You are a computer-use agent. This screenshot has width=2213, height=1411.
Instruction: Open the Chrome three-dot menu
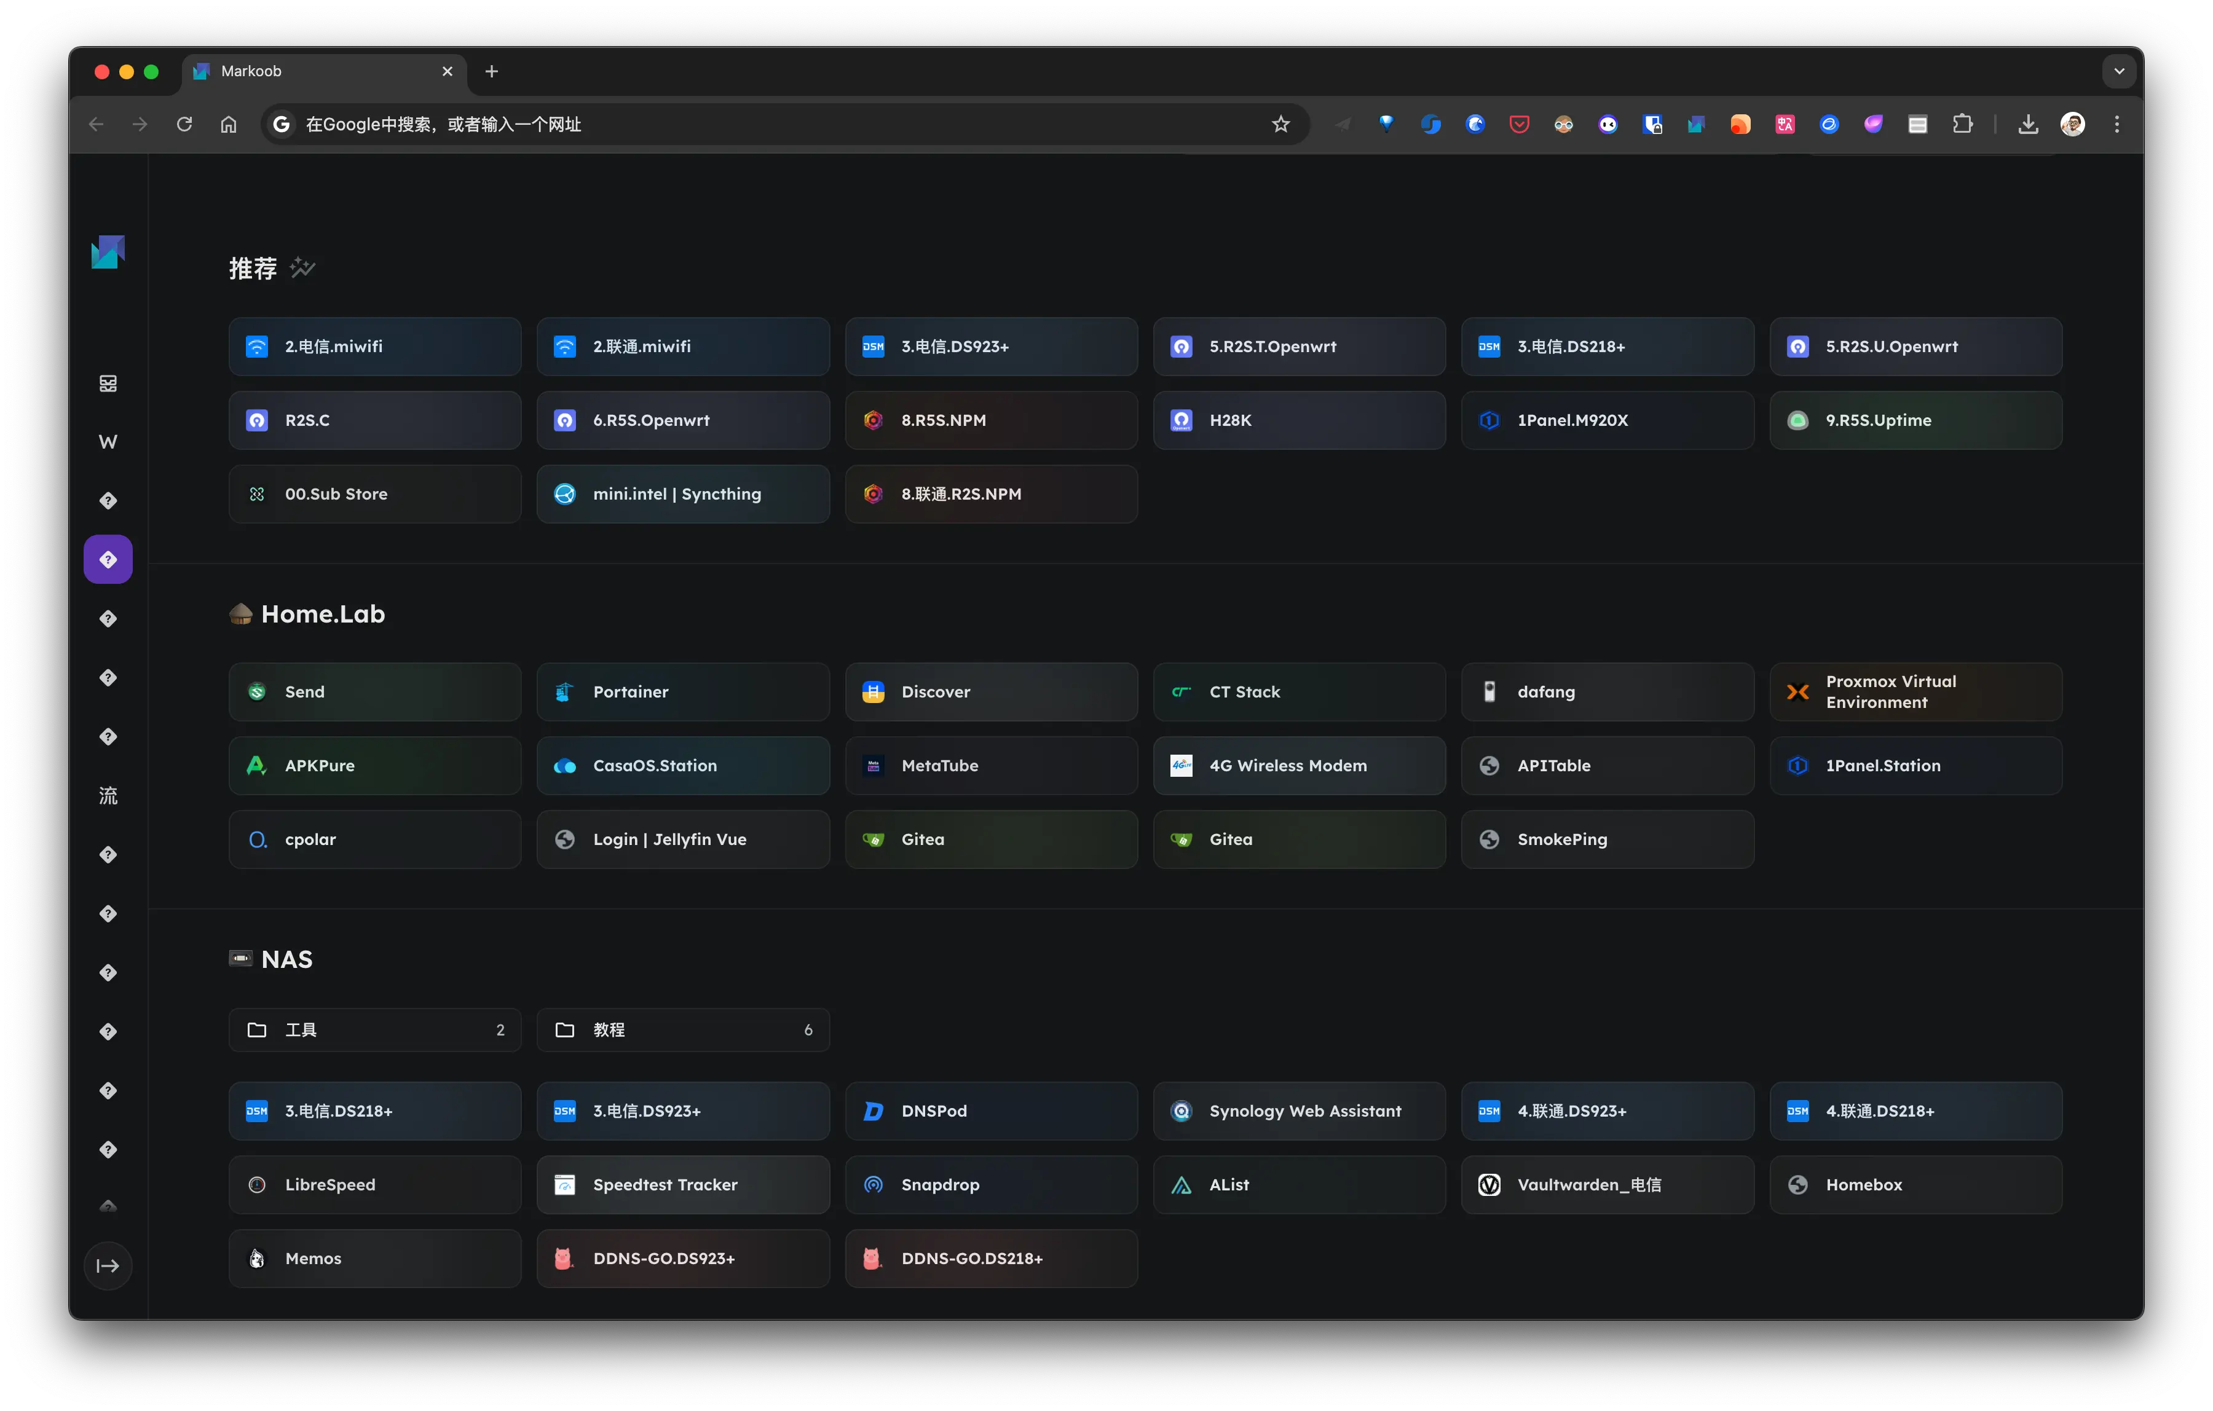tap(2116, 124)
